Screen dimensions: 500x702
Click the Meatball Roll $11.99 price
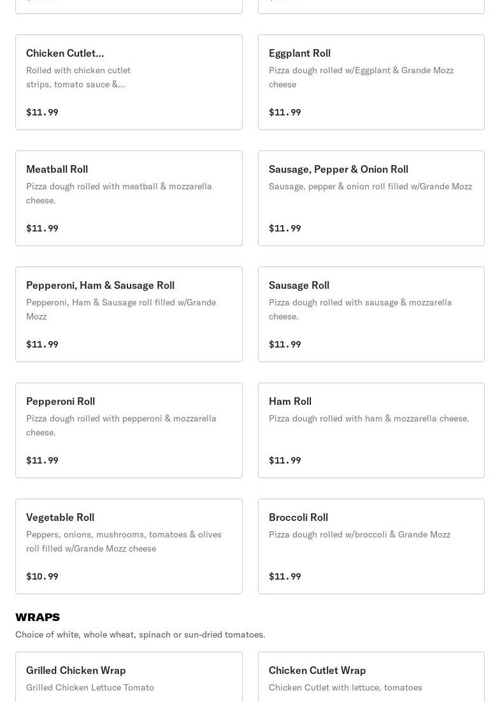tap(42, 228)
